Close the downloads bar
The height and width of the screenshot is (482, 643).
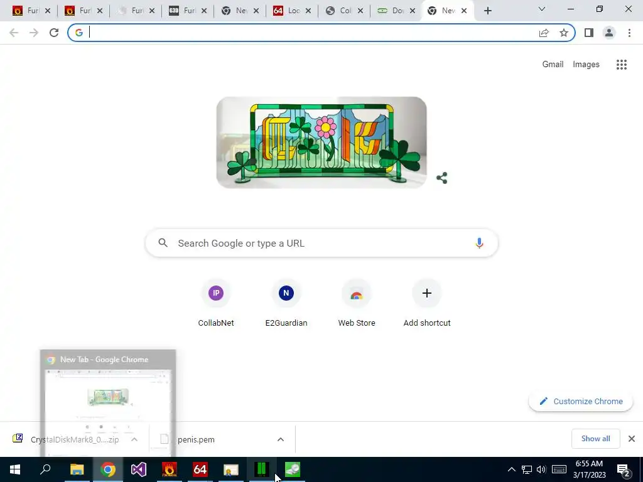tap(632, 439)
